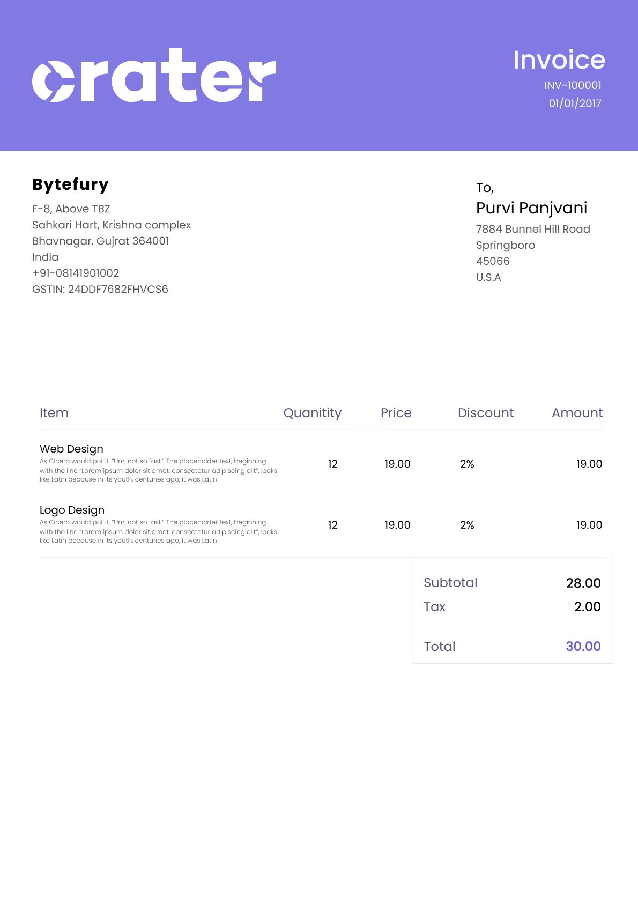This screenshot has width=638, height=903.
Task: Select the Logo Design item name
Action: [72, 510]
